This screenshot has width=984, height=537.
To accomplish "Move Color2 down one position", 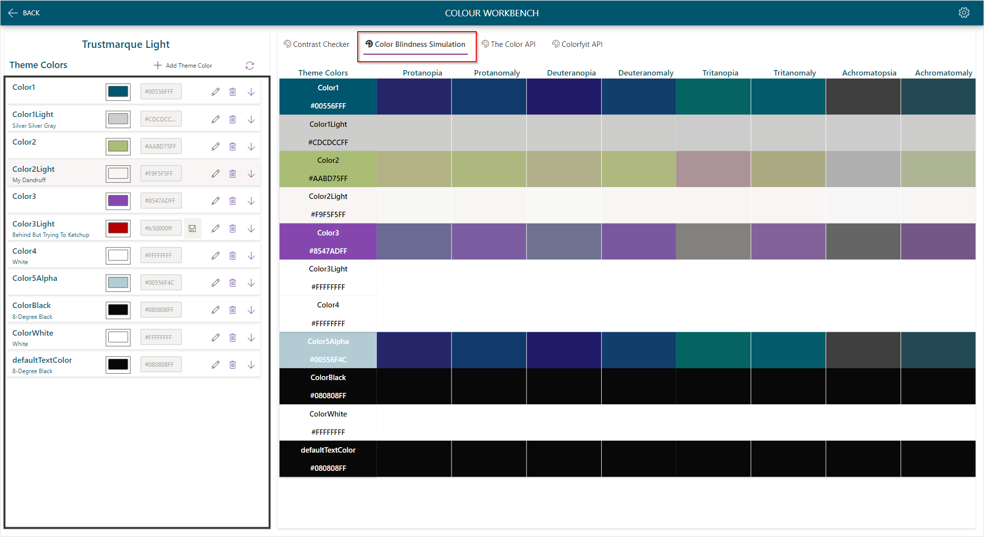I will click(x=251, y=147).
